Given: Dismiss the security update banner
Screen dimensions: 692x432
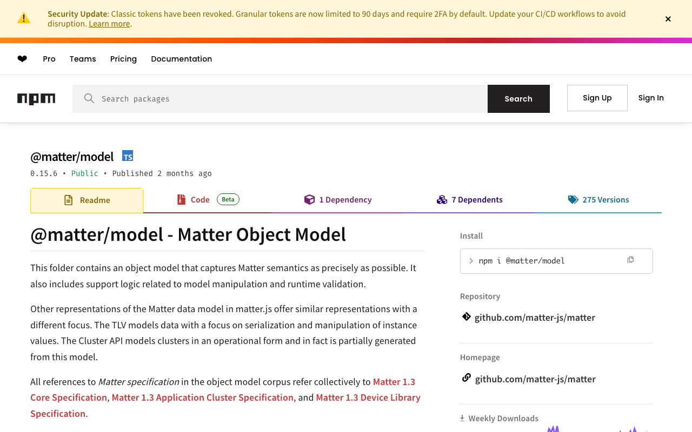Looking at the screenshot, I should pyautogui.click(x=668, y=19).
